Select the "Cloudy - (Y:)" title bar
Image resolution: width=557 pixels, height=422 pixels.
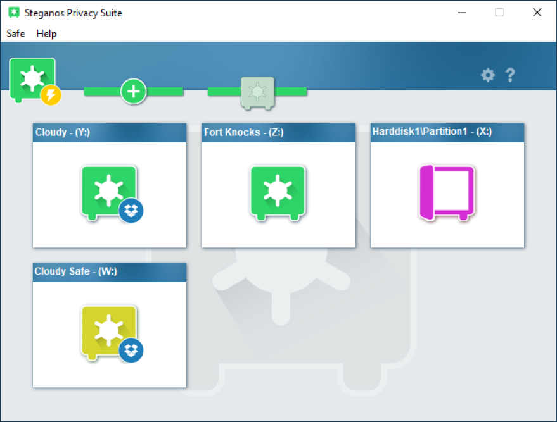point(110,133)
